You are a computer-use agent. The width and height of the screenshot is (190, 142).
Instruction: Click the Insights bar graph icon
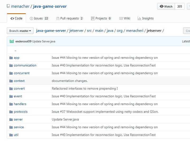pos(139,18)
